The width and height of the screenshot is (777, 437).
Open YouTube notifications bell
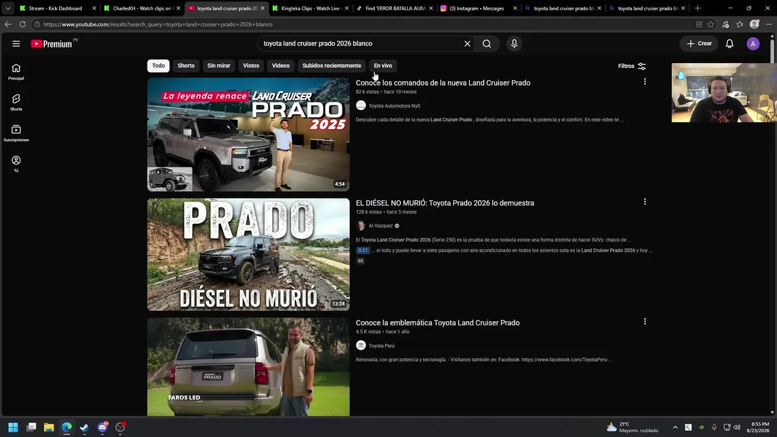[x=730, y=44]
